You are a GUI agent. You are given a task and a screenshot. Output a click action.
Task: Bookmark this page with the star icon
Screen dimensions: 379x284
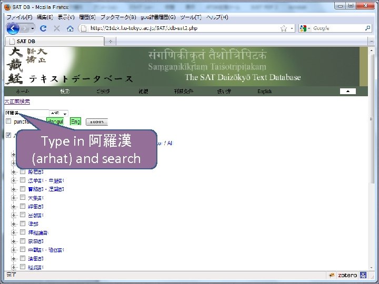pos(284,28)
